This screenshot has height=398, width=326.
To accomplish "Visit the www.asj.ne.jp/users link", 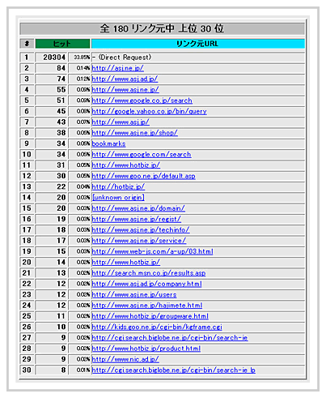I will pos(134,295).
